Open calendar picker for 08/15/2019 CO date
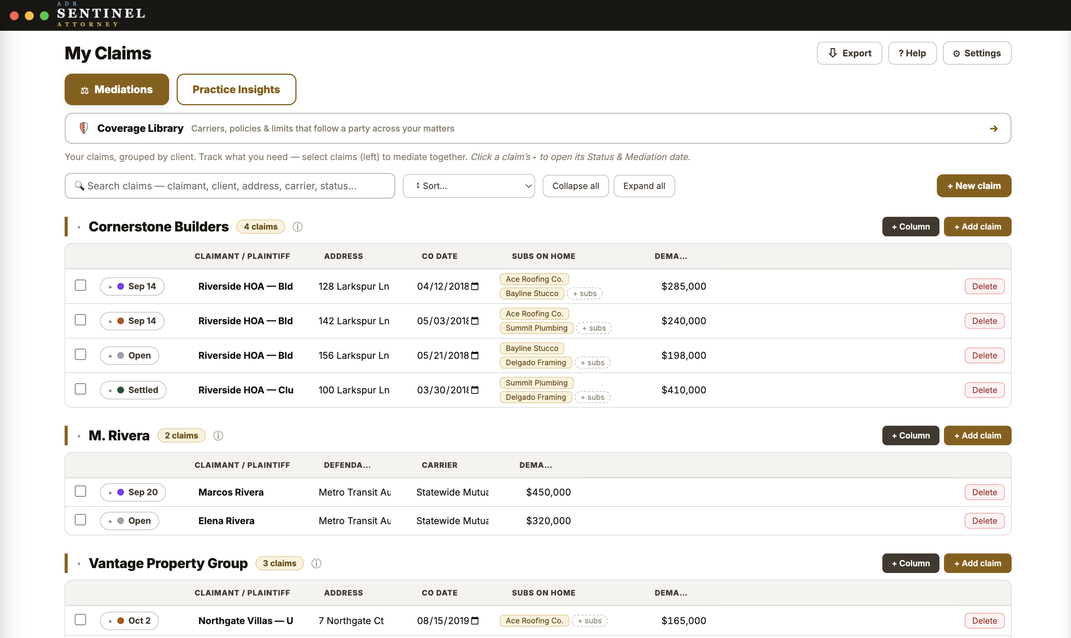The width and height of the screenshot is (1071, 638). (475, 621)
